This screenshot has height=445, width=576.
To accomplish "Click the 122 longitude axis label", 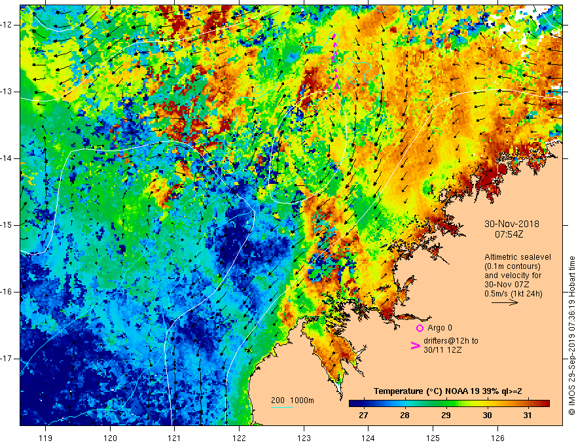I will pos(239,438).
